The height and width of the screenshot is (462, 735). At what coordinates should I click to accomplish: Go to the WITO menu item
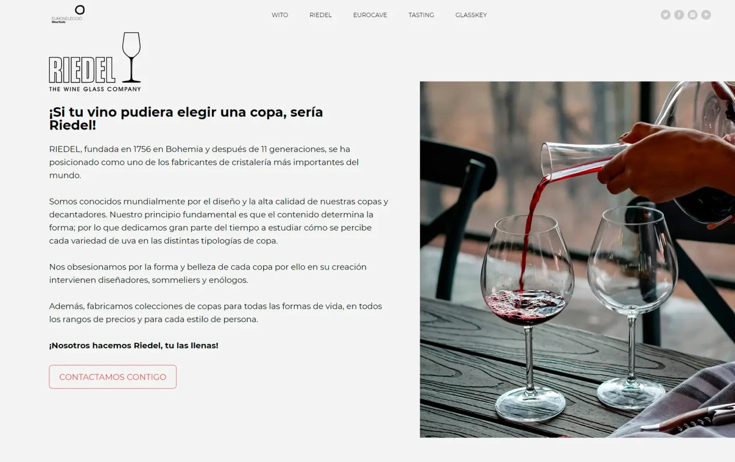pyautogui.click(x=280, y=15)
